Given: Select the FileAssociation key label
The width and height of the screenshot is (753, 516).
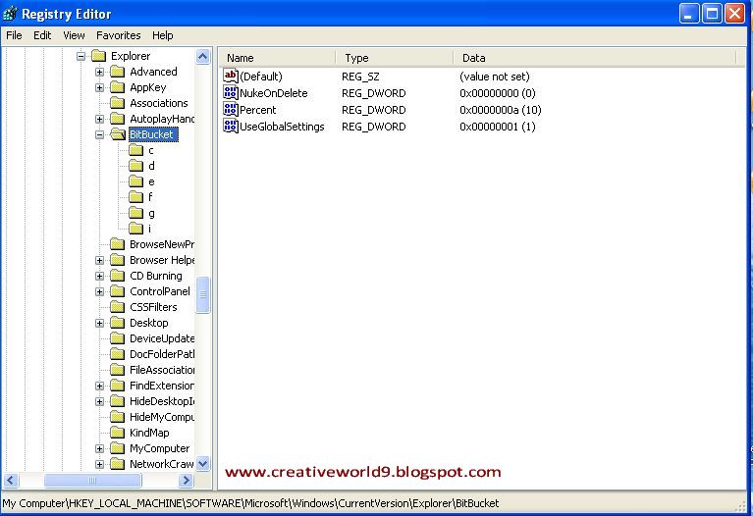Looking at the screenshot, I should 162,370.
